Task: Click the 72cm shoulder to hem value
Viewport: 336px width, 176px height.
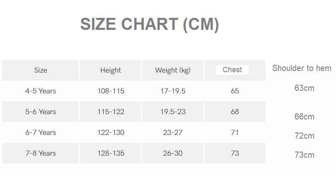Action: click(x=305, y=136)
